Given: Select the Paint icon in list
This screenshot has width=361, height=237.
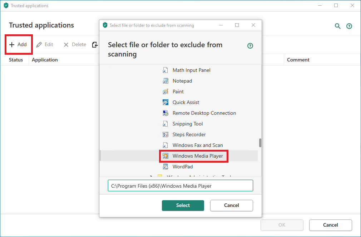Looking at the screenshot, I should point(165,92).
